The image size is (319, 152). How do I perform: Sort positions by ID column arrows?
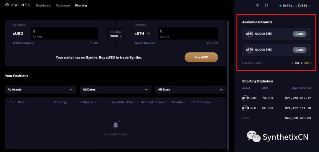click(14, 102)
